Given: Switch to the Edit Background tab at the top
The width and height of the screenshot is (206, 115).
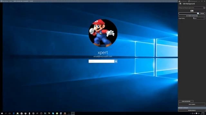Looking at the screenshot, I should click(192, 1).
